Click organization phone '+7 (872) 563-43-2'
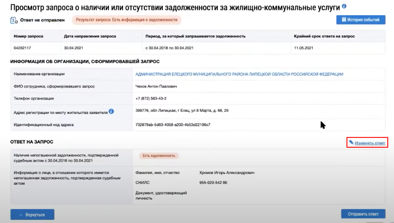 [151, 98]
